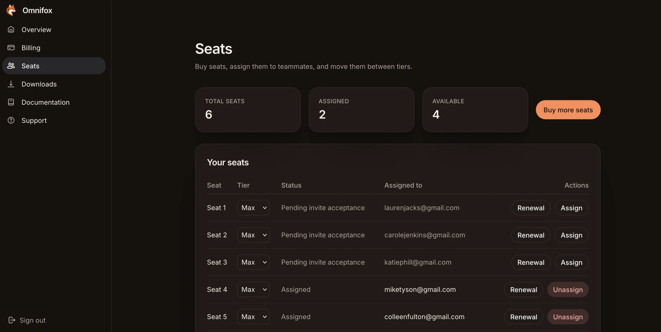Click the Total Seats card
Viewport: 661px width, 332px height.
tap(248, 110)
